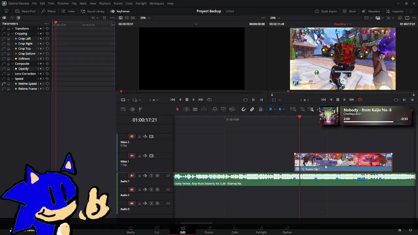Reset the Softness parameter
Image resolution: width=418 pixels, height=235 pixels.
47,59
